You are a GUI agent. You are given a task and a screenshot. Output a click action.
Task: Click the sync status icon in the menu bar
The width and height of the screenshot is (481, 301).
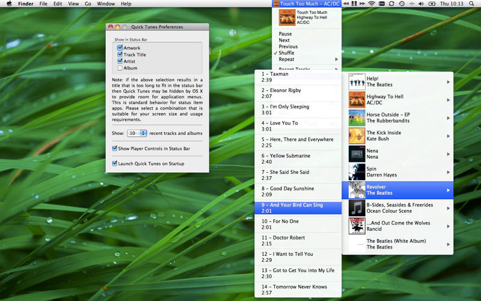point(391,4)
